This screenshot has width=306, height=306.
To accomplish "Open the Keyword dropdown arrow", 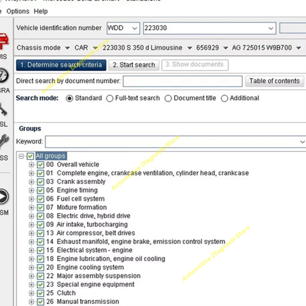I will pos(302,142).
